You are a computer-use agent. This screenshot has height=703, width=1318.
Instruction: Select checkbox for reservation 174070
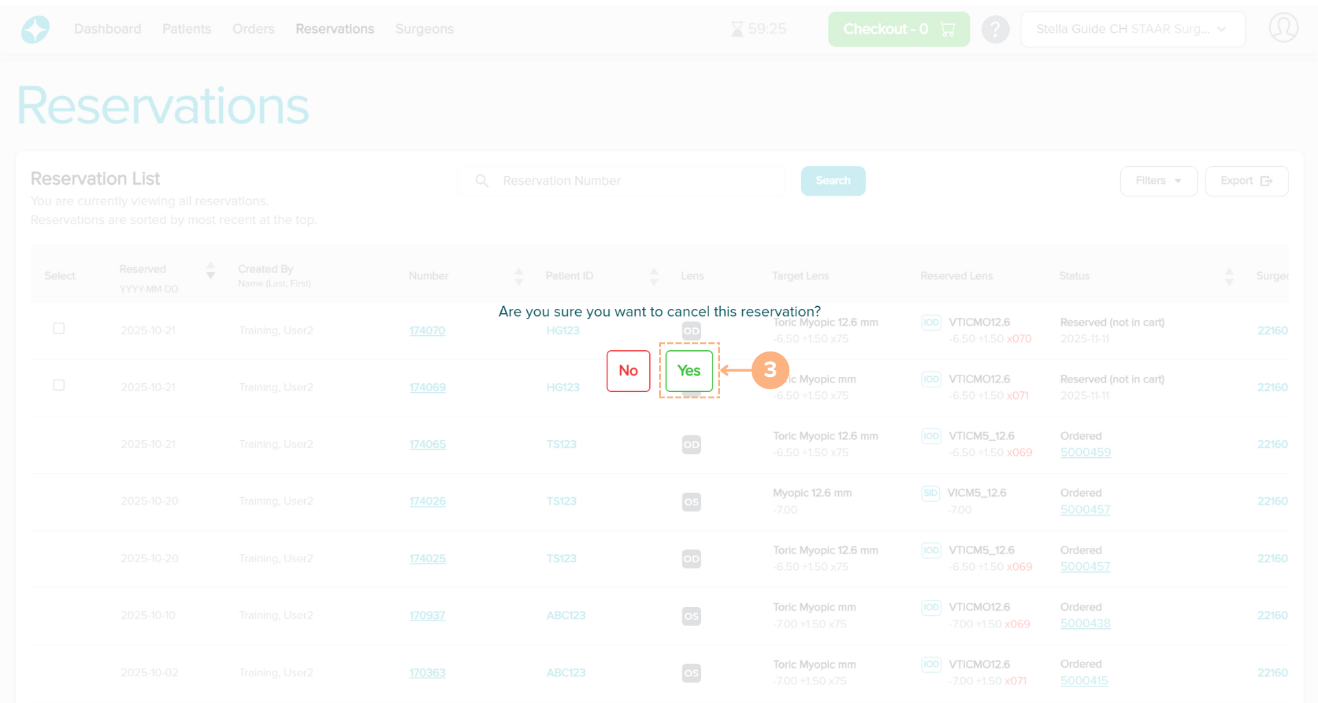point(59,329)
